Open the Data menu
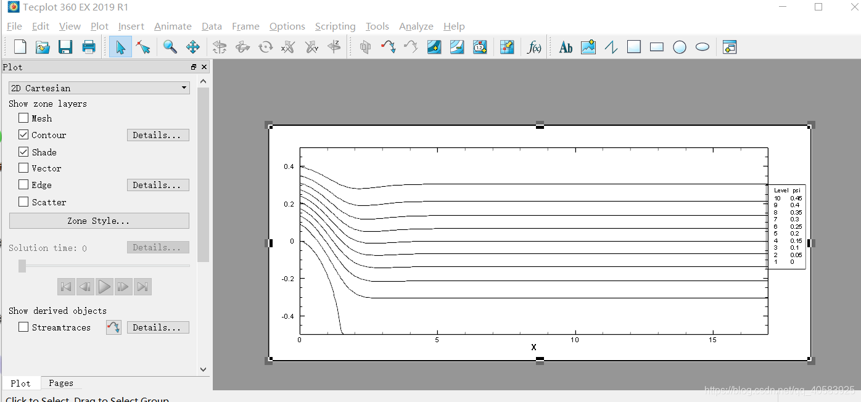Viewport: 861px width, 402px height. (212, 26)
